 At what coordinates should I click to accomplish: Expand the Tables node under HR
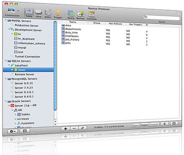click(x=15, y=114)
